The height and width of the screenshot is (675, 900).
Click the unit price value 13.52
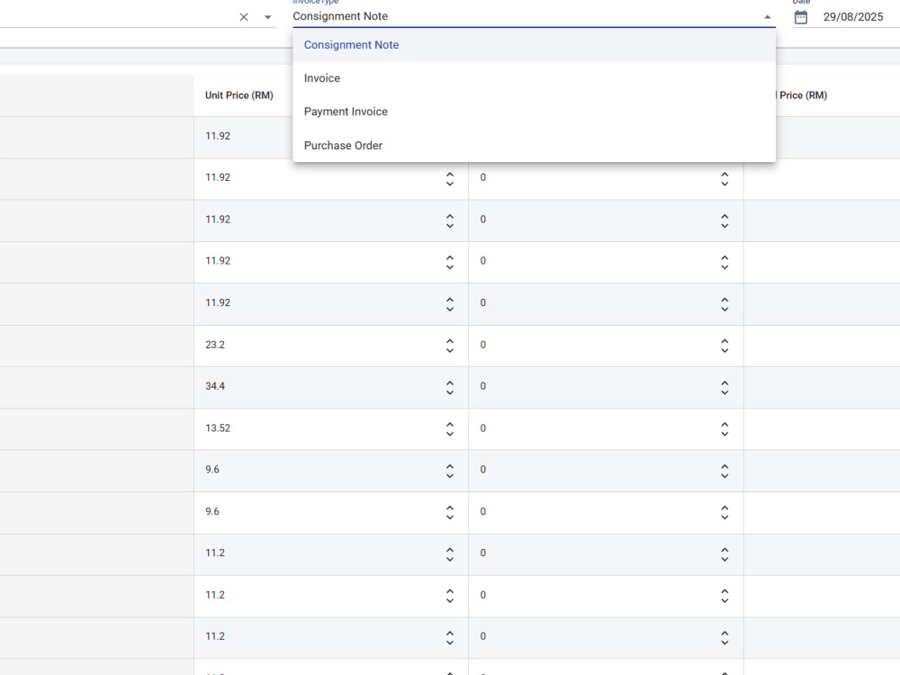218,428
